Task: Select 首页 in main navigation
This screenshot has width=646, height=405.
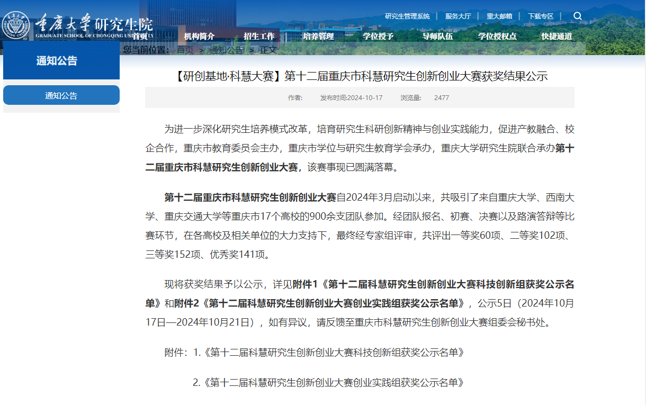Action: pyautogui.click(x=140, y=36)
